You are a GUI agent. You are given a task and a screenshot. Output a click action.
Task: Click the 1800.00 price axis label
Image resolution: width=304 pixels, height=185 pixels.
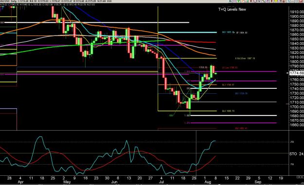(297, 62)
